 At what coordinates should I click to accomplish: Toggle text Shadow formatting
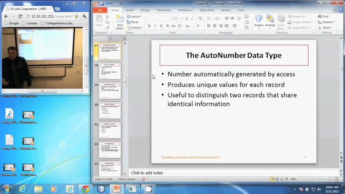167,26
